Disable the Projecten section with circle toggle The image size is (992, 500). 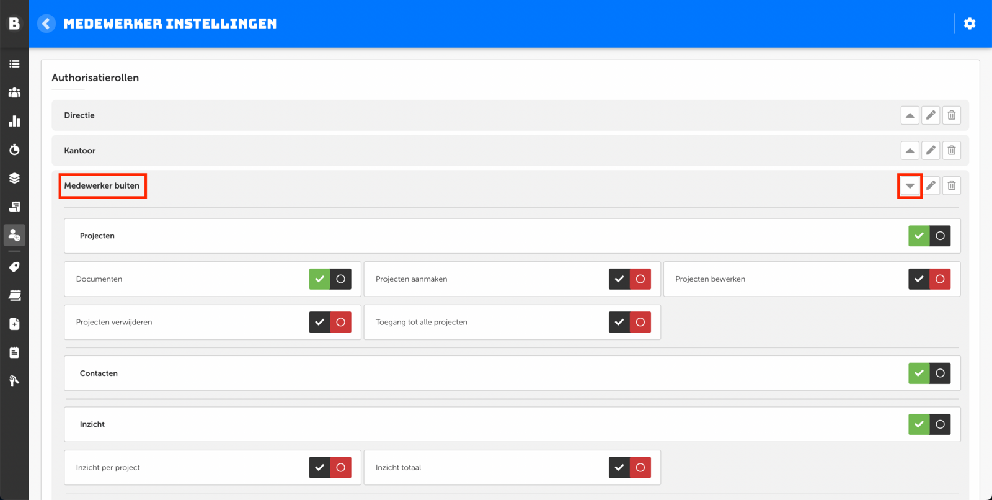coord(940,236)
